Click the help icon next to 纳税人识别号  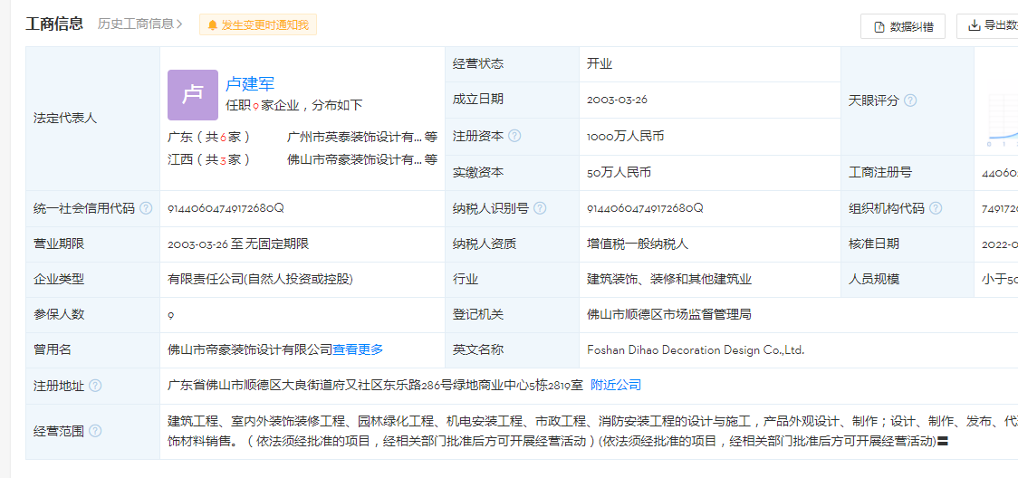click(x=540, y=208)
